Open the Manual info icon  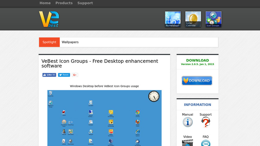(x=188, y=122)
